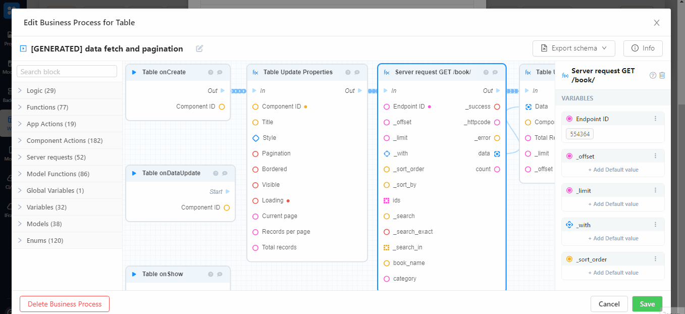Open three-dot menu for _limit variable

[655, 190]
